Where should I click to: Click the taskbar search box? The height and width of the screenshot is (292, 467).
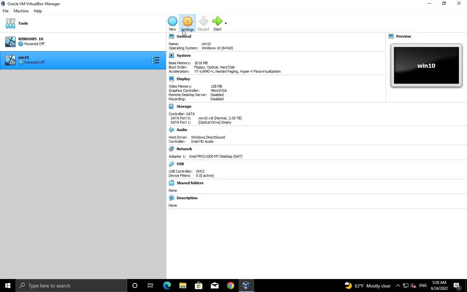[71, 286]
